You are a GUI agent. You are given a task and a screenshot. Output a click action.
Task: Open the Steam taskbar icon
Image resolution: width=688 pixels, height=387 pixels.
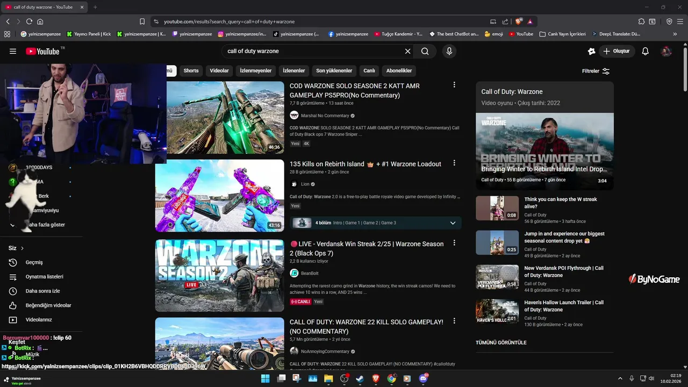click(x=360, y=378)
